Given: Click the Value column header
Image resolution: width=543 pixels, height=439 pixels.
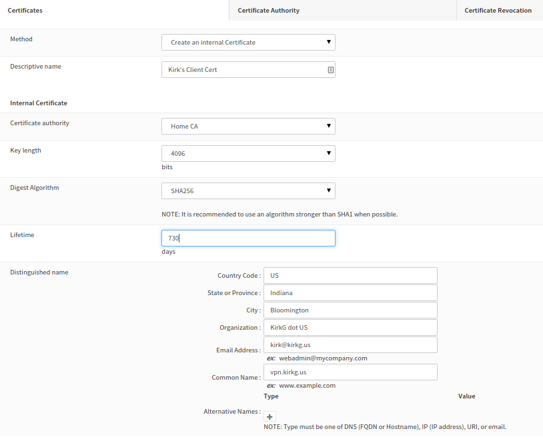Looking at the screenshot, I should [466, 396].
